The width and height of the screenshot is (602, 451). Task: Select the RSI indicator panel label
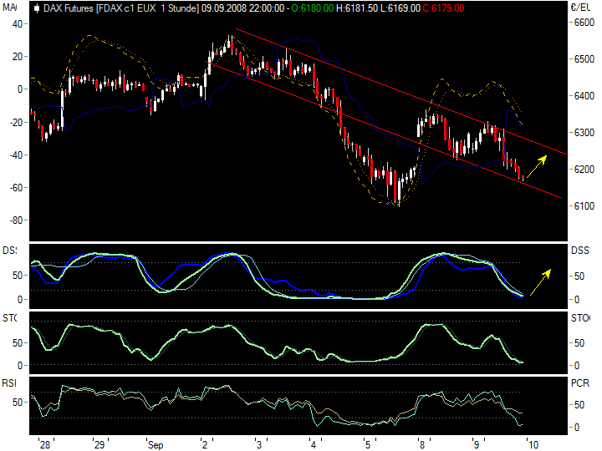point(9,383)
